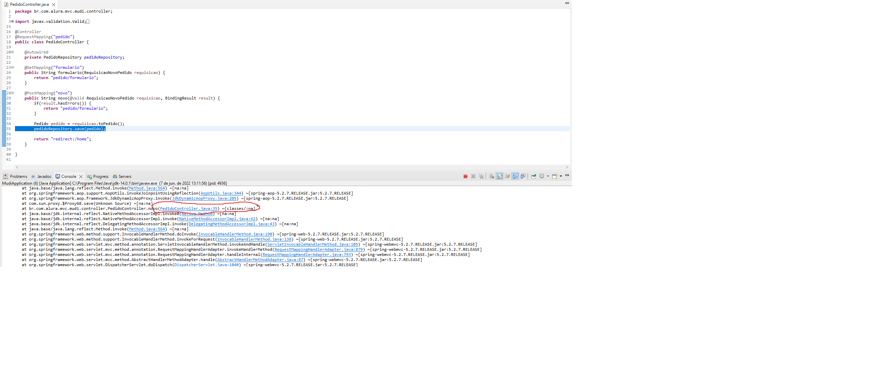Switch to the Problems tab
Screen dimensions: 872x368
[15, 177]
